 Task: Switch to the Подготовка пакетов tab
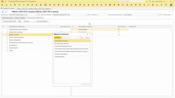coord(7,18)
